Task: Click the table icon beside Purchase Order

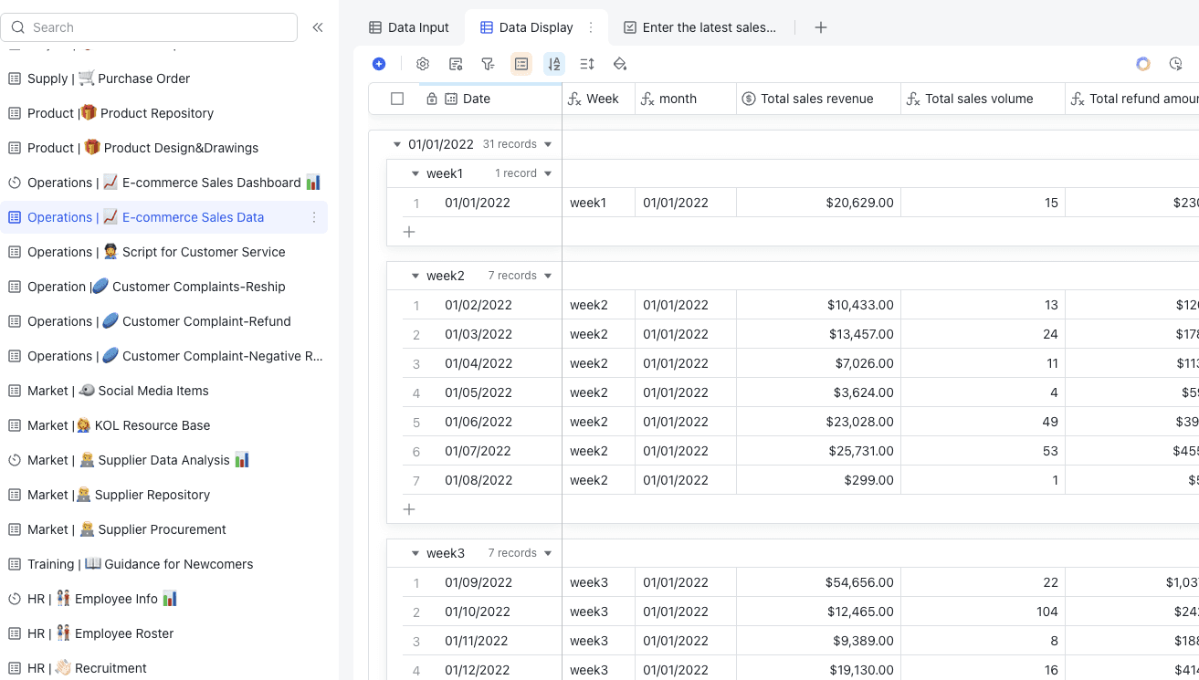Action: tap(15, 78)
